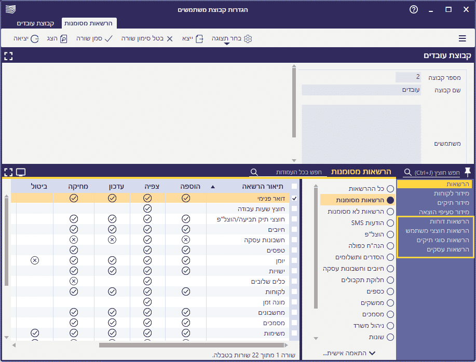The width and height of the screenshot is (476, 362).
Task: Check the חיובים row checkbox
Action: (x=294, y=229)
